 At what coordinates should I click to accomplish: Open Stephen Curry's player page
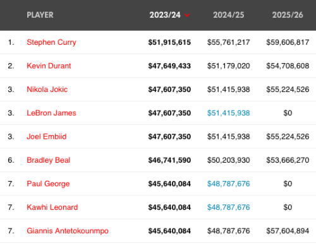tap(51, 42)
